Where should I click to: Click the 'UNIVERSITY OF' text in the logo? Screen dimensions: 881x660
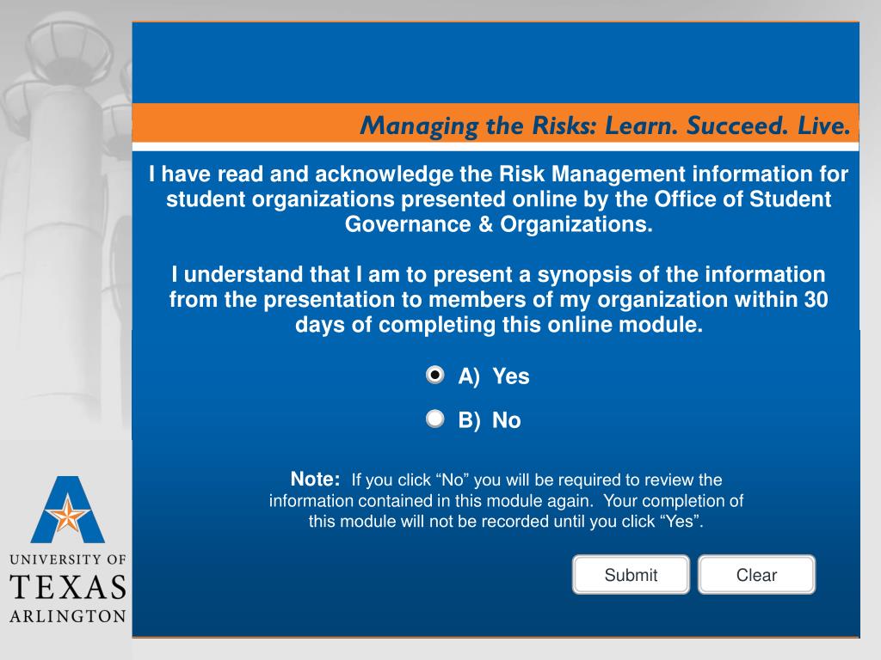(x=68, y=559)
